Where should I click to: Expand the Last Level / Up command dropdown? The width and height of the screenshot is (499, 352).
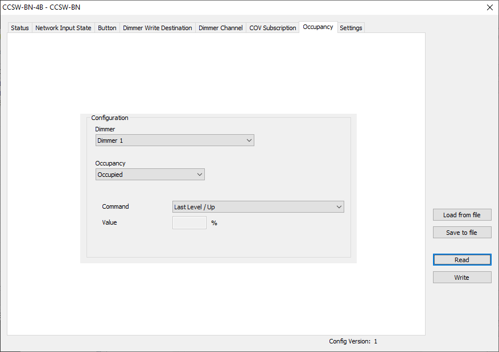(x=258, y=206)
